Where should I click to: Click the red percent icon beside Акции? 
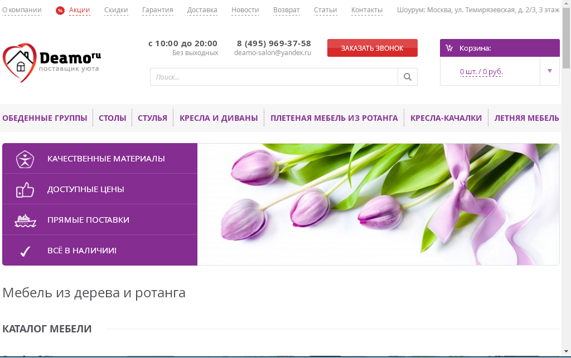coord(60,11)
